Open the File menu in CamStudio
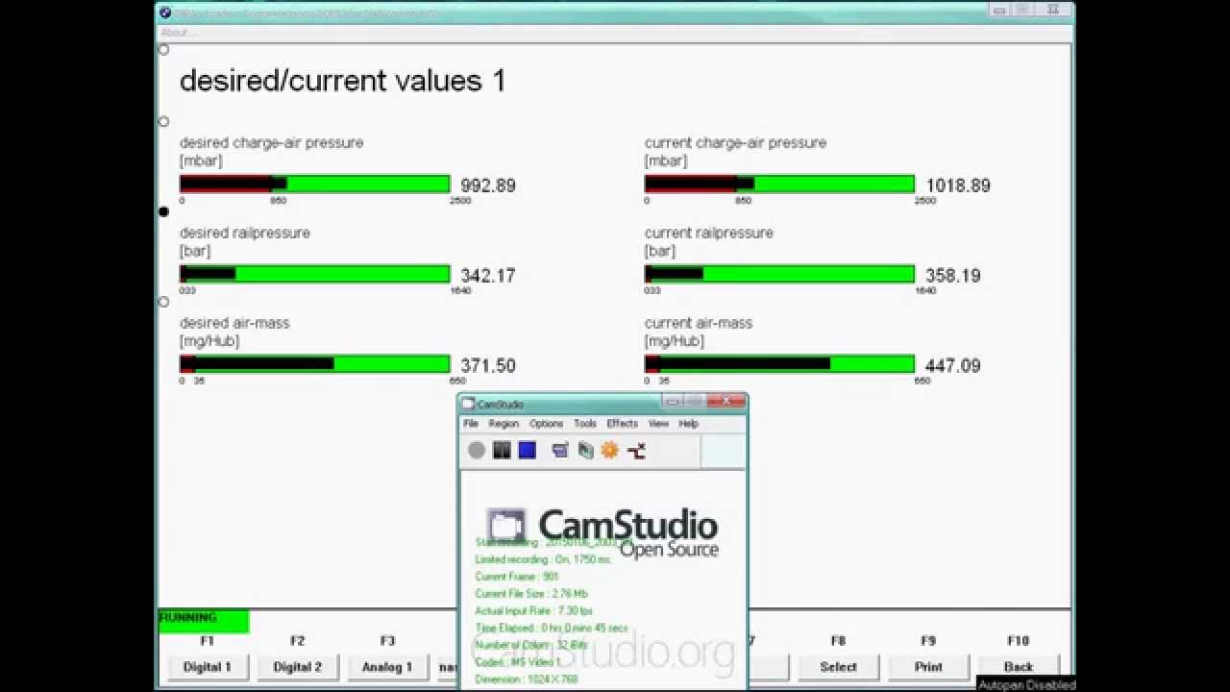 (x=471, y=424)
